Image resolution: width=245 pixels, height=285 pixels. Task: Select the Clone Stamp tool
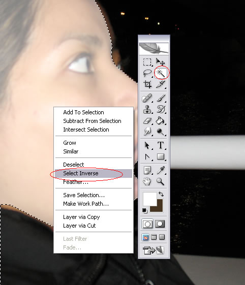click(147, 109)
